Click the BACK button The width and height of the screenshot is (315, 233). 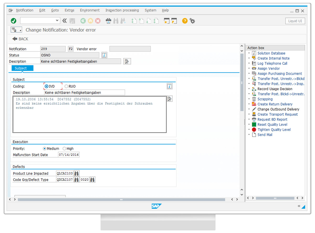[x=20, y=39]
